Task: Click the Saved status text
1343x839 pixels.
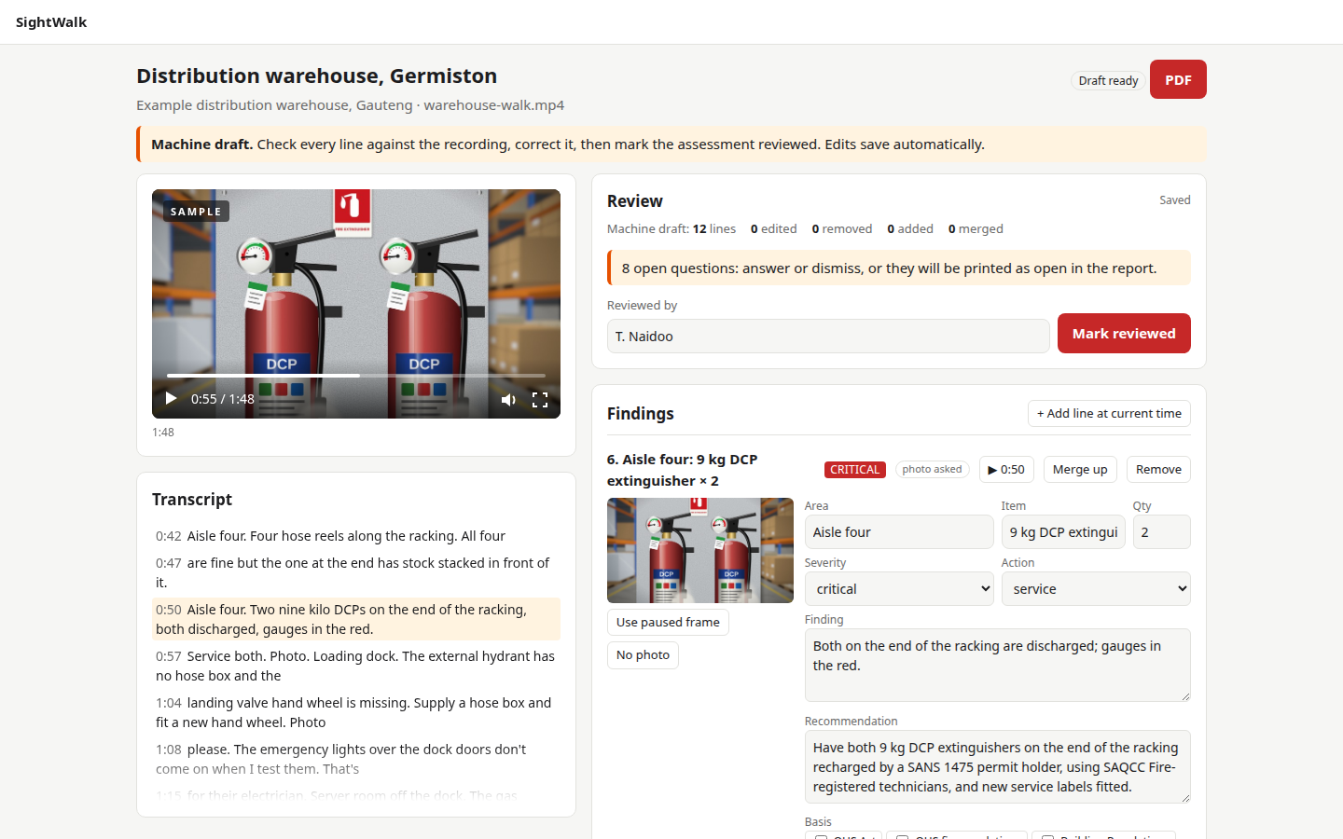Action: (x=1175, y=200)
